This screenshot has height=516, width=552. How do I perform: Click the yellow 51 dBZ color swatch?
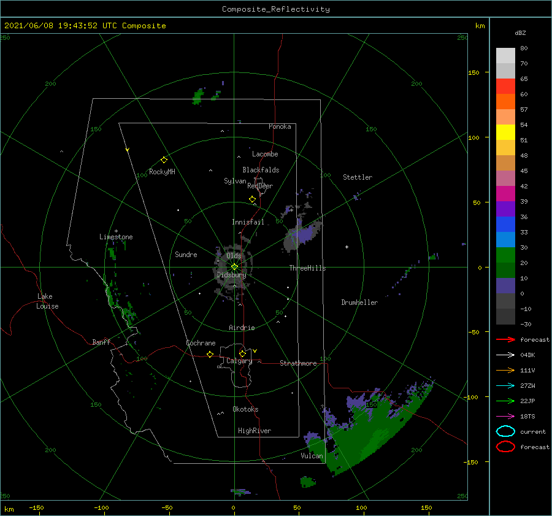(505, 132)
